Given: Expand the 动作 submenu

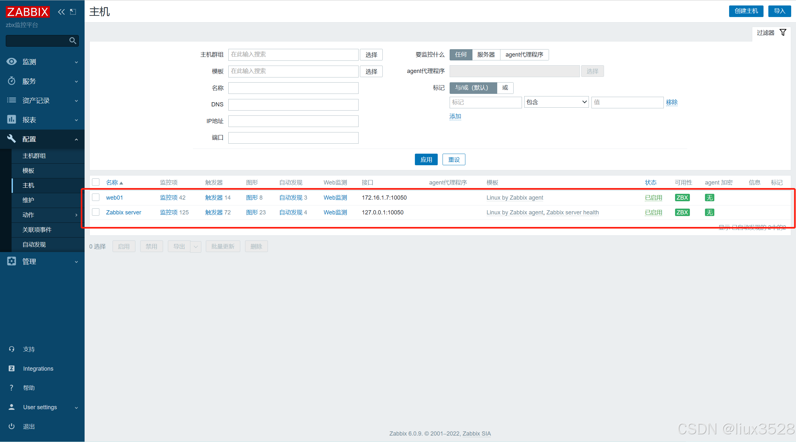Looking at the screenshot, I should (76, 215).
